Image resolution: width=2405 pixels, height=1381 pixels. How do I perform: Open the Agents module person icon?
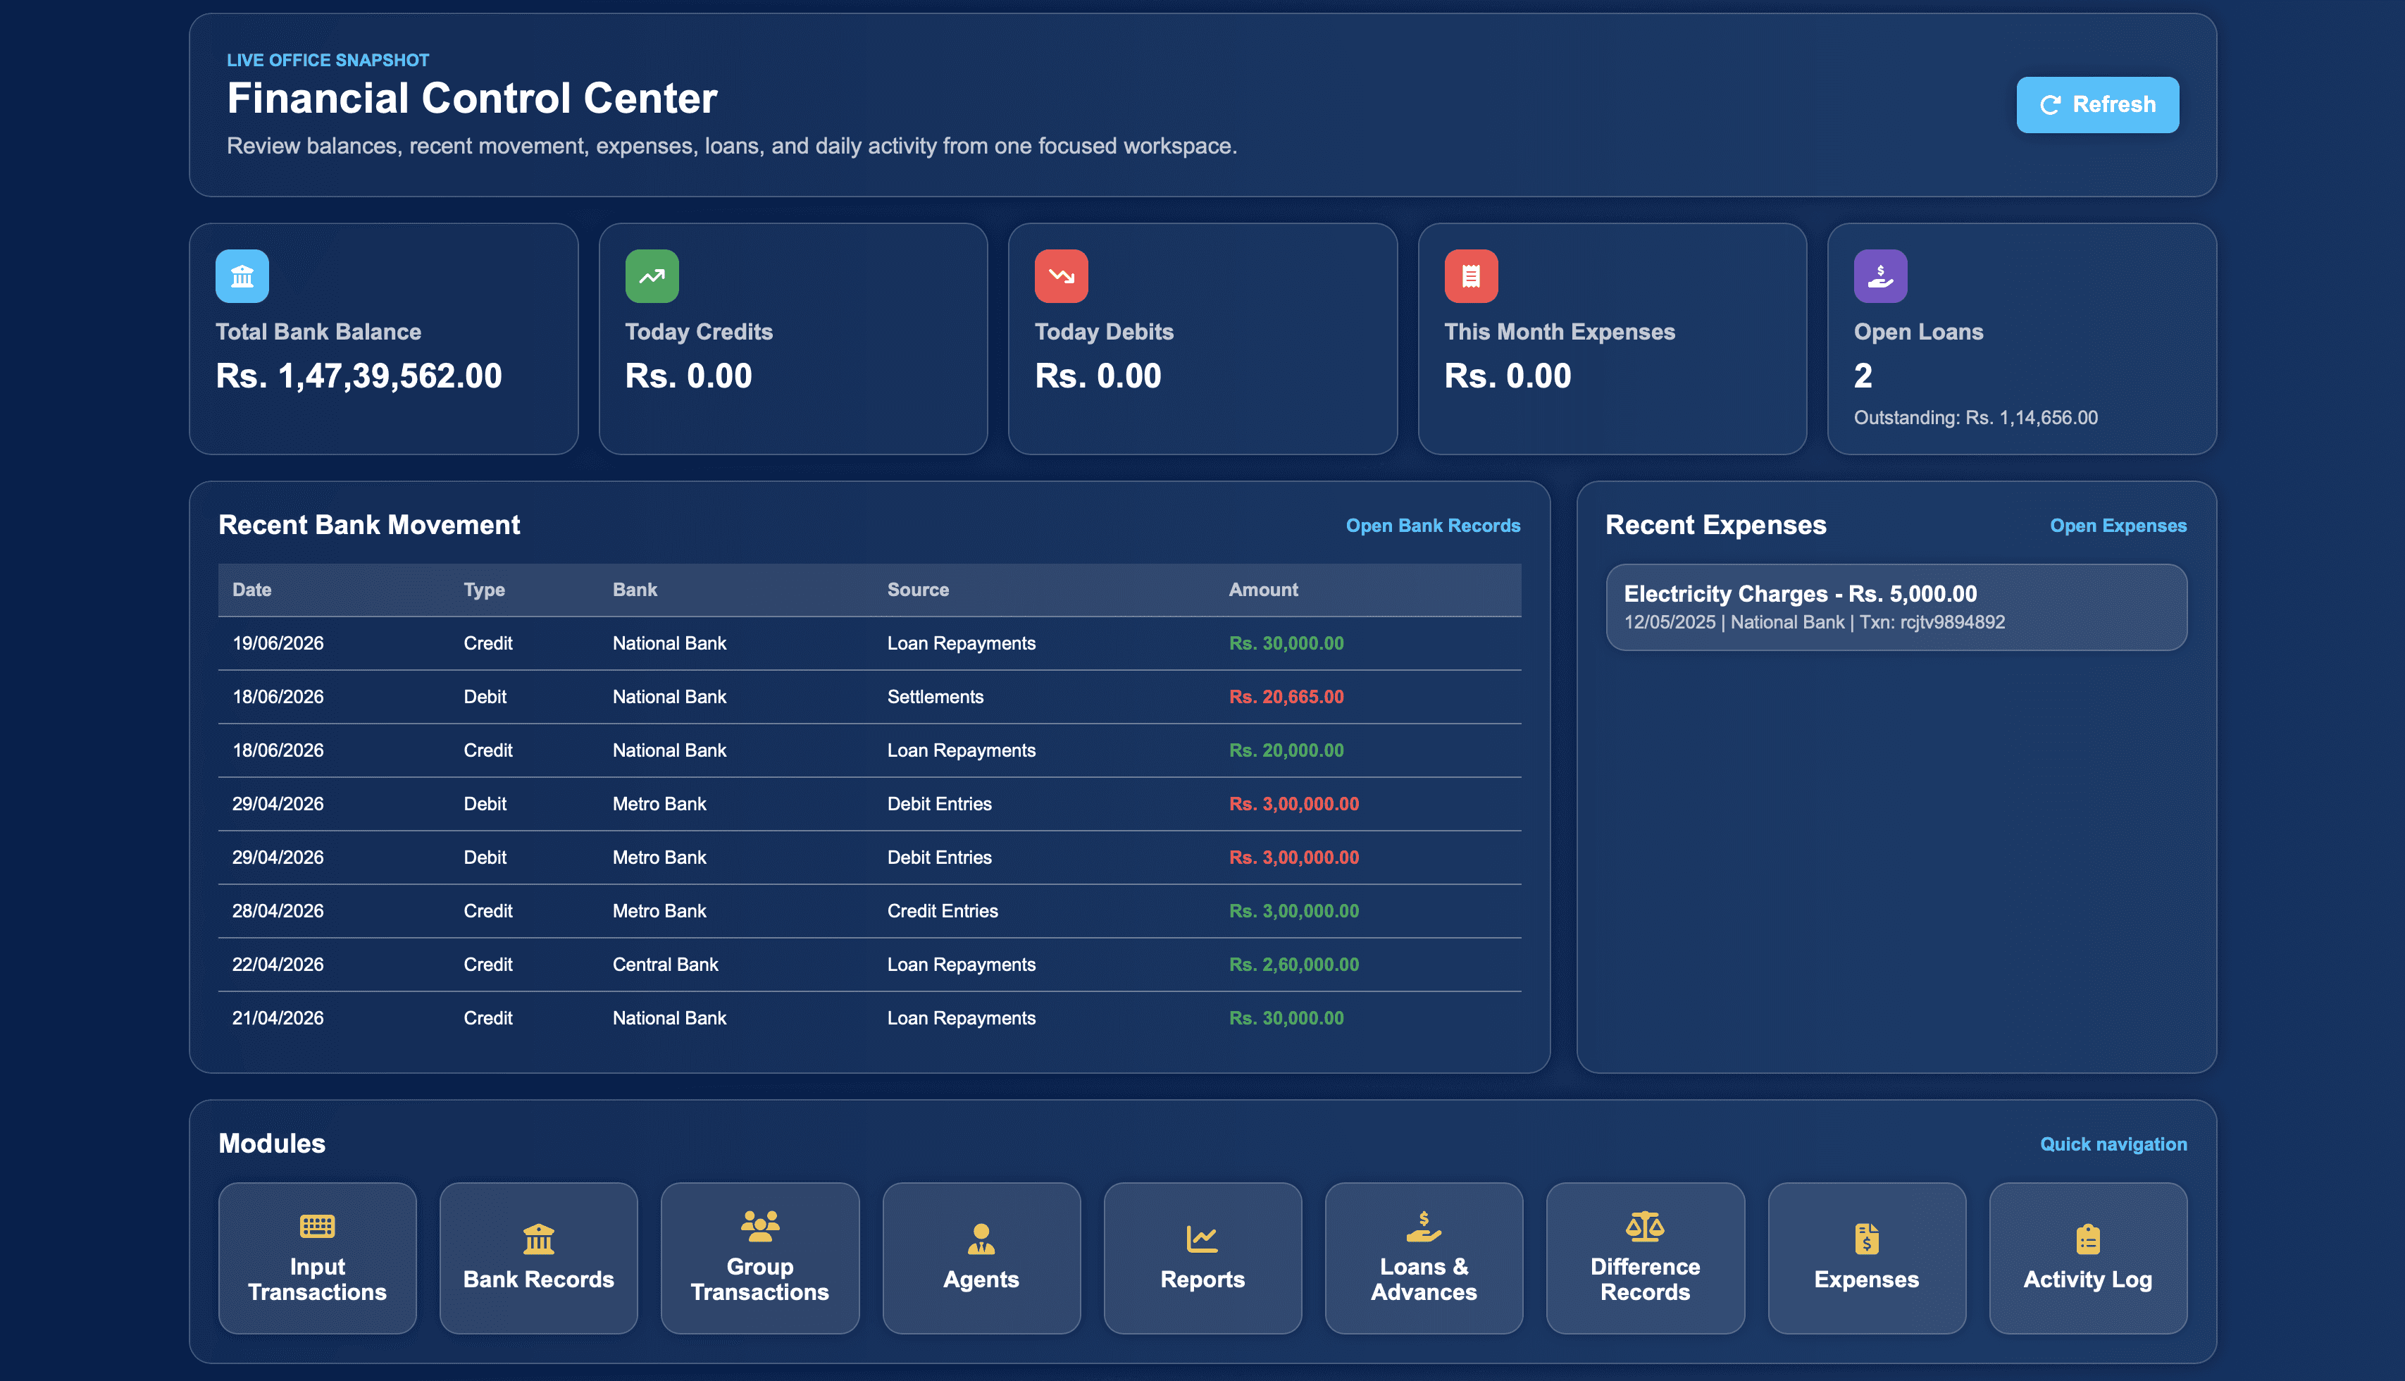tap(981, 1239)
